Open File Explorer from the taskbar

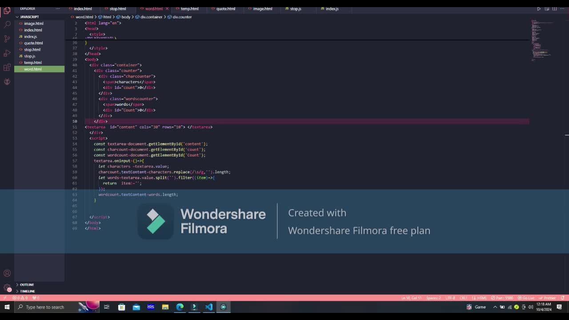point(165,307)
